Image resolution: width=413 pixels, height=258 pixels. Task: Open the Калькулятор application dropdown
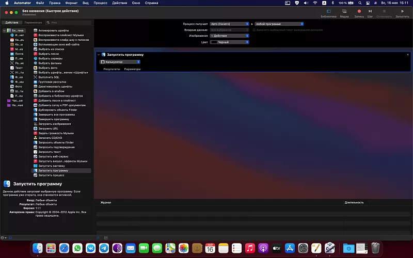pyautogui.click(x=120, y=62)
